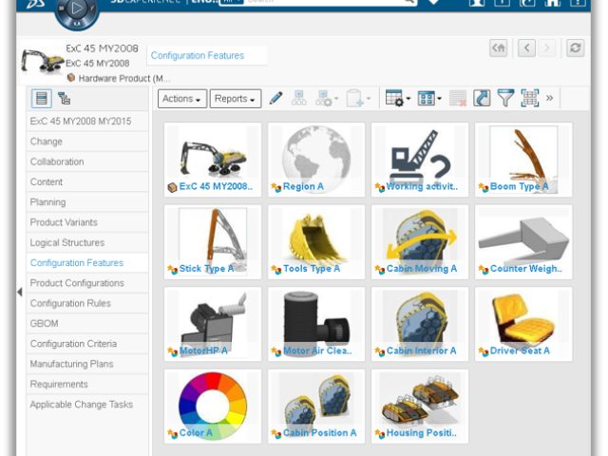Open Configuration Criteria in the sidebar

(x=87, y=344)
